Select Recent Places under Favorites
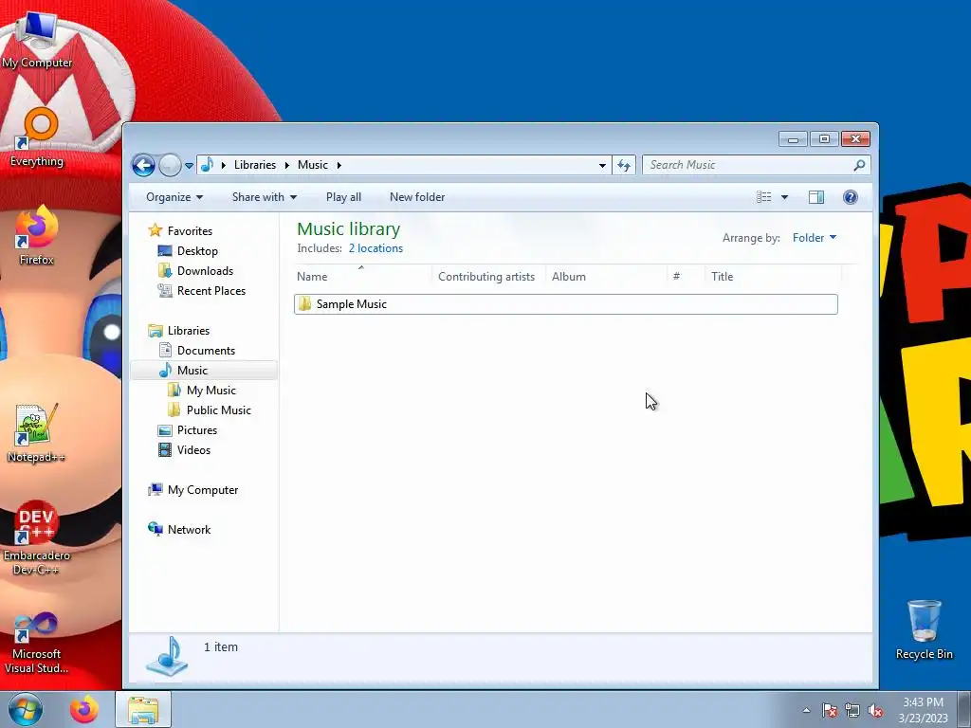This screenshot has width=971, height=728. [202, 290]
